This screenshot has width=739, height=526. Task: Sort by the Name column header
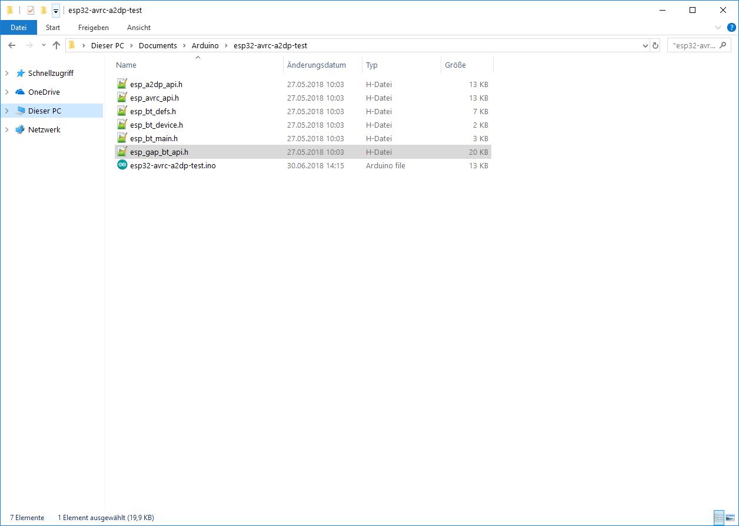126,65
